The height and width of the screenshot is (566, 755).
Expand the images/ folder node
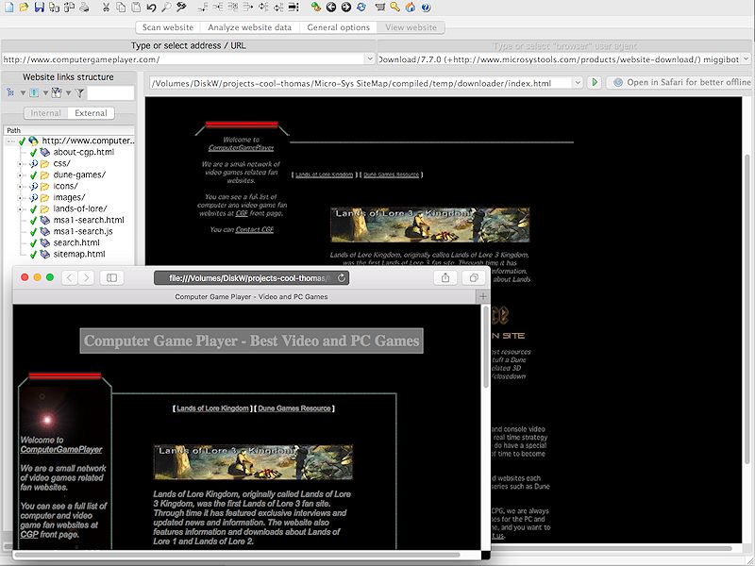coord(20,197)
